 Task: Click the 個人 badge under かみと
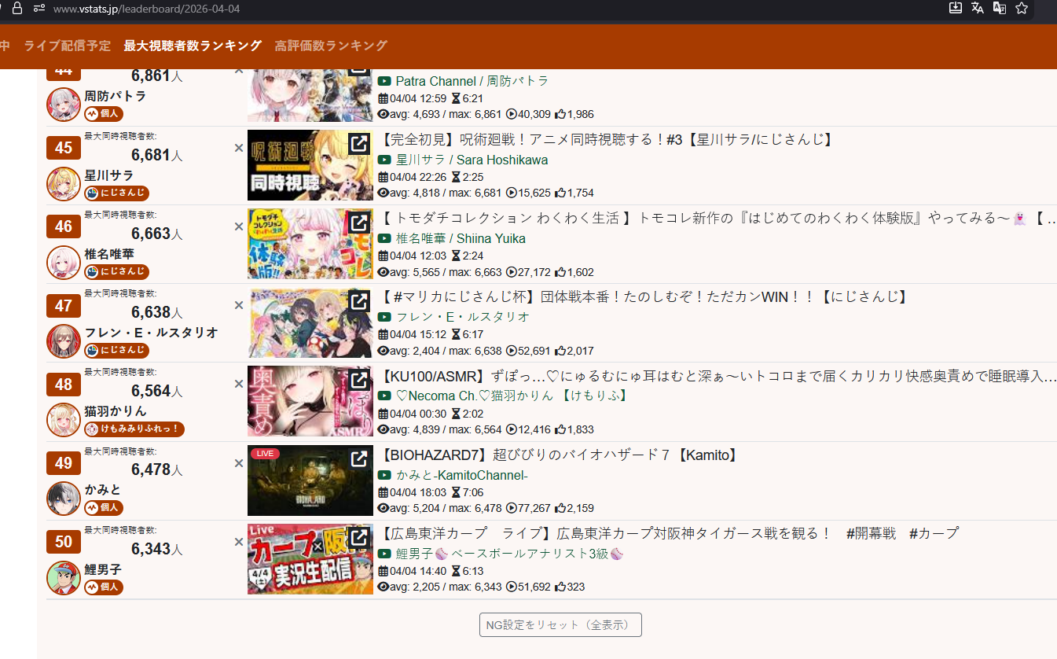pyautogui.click(x=104, y=508)
